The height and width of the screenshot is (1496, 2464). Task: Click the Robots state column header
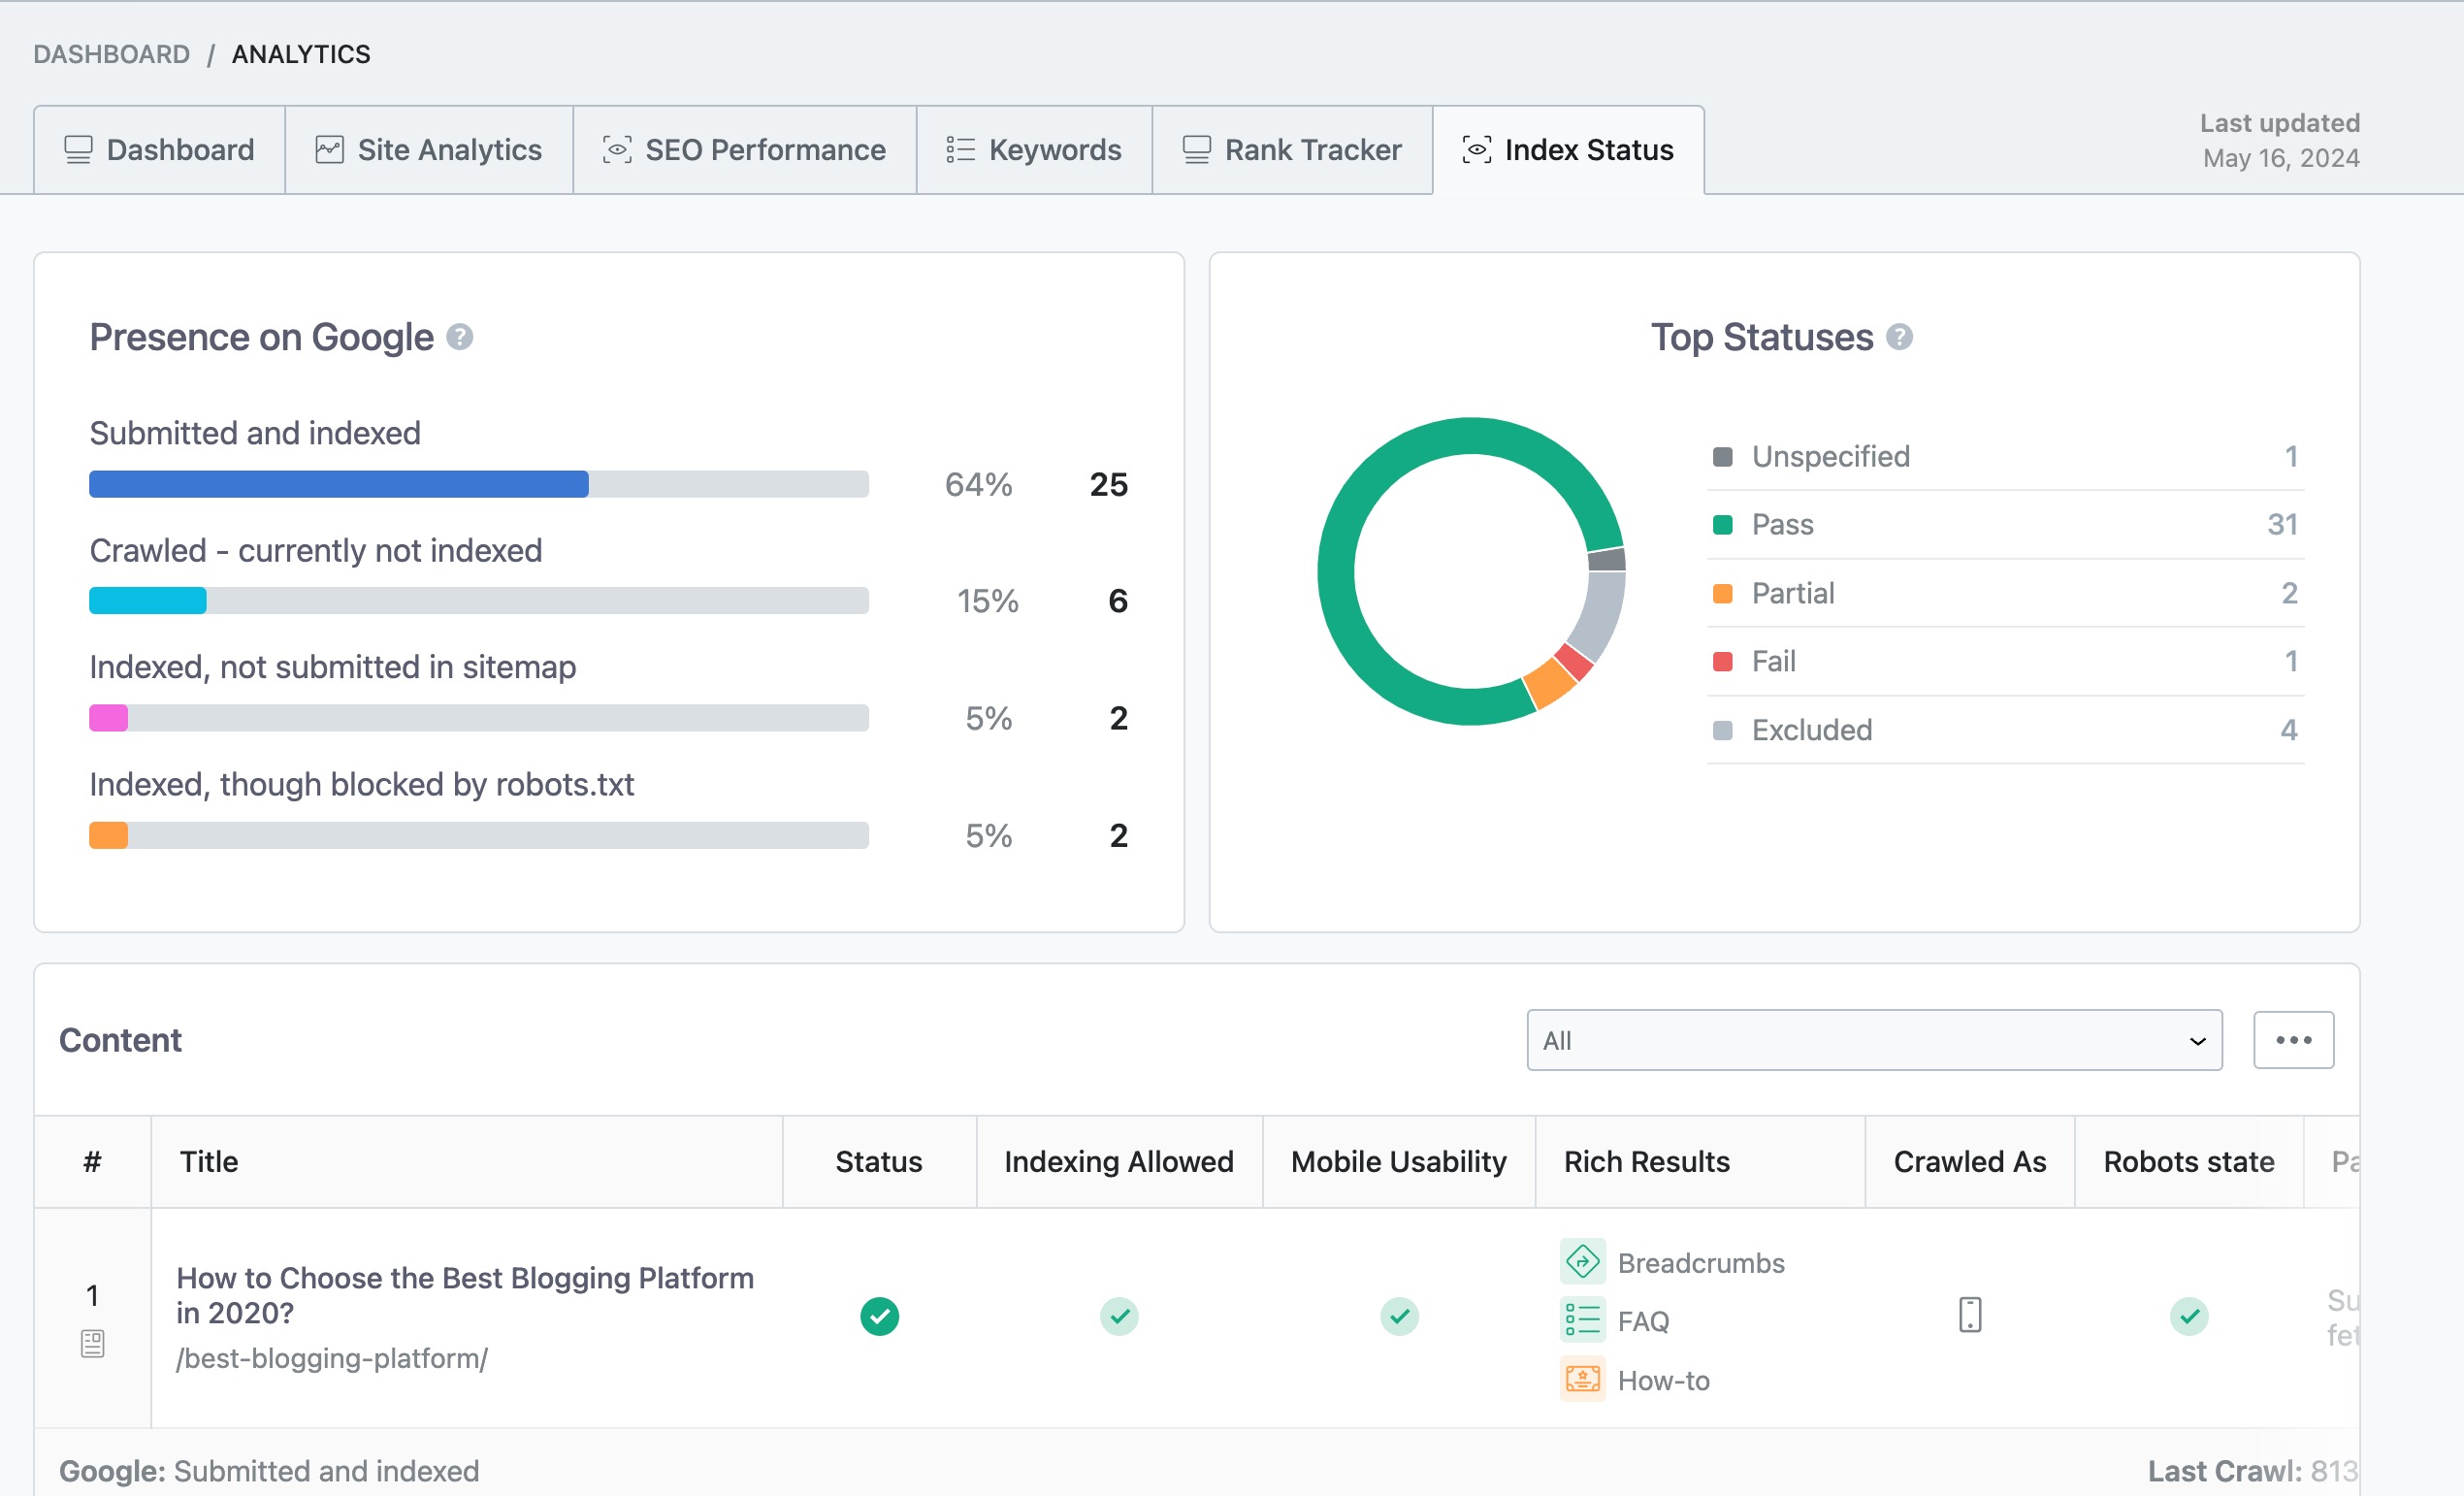[2188, 1162]
